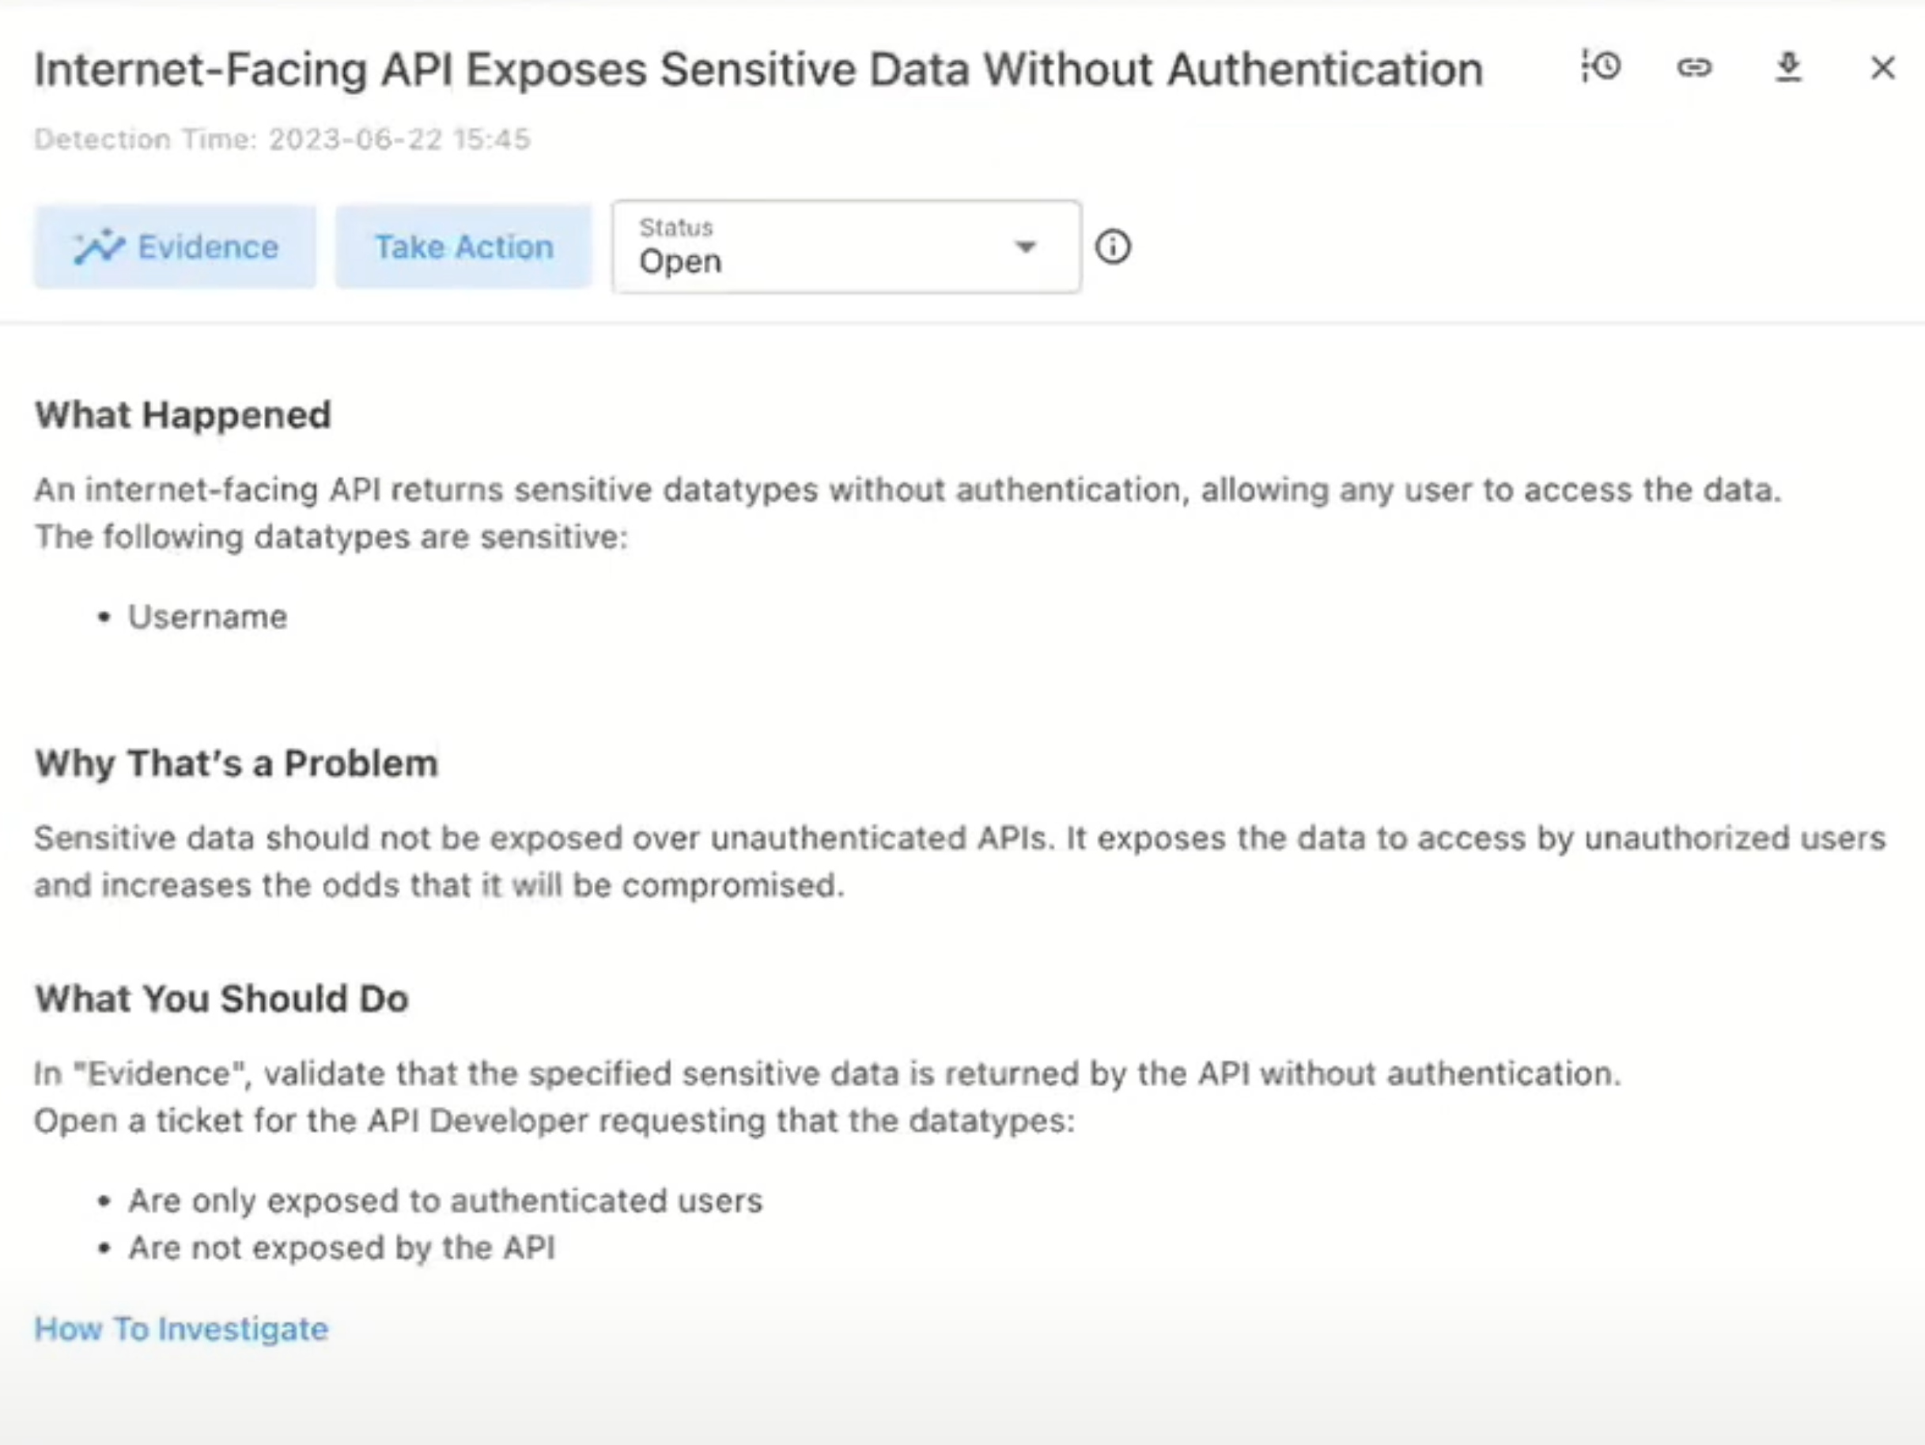Copy the alert link via chain icon
Screen dimensions: 1925x1445
click(x=1694, y=67)
